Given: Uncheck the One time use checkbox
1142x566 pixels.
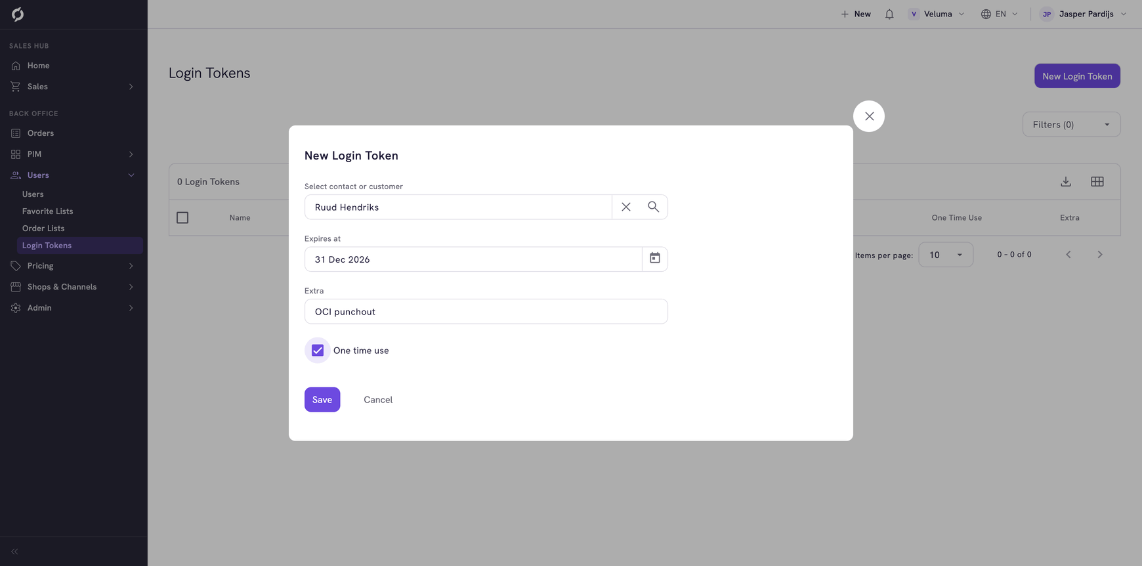Looking at the screenshot, I should click(318, 351).
